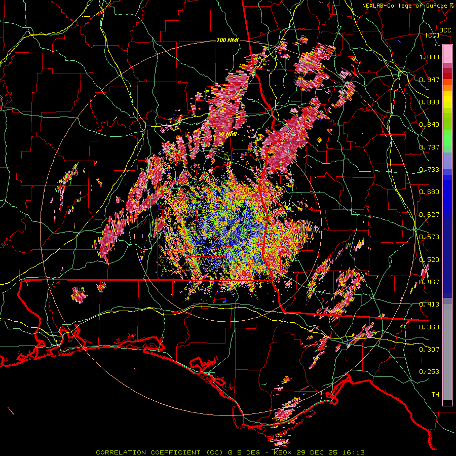Click the 0.413 scale value
The height and width of the screenshot is (456, 456).
(429, 305)
